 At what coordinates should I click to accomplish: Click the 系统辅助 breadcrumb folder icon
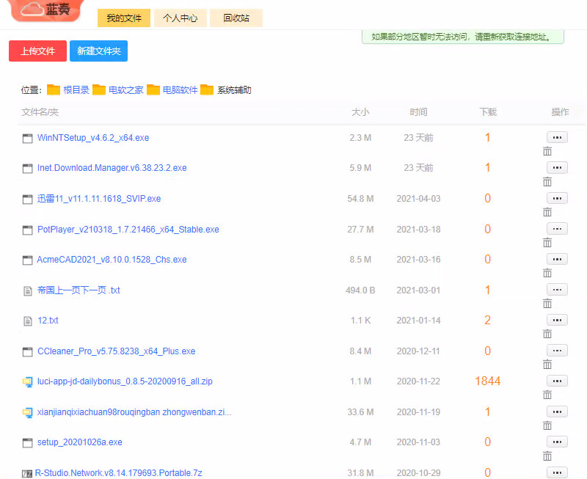tap(207, 89)
